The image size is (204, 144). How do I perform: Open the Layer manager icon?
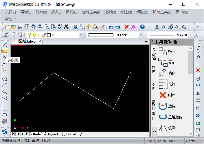[x=7, y=35]
